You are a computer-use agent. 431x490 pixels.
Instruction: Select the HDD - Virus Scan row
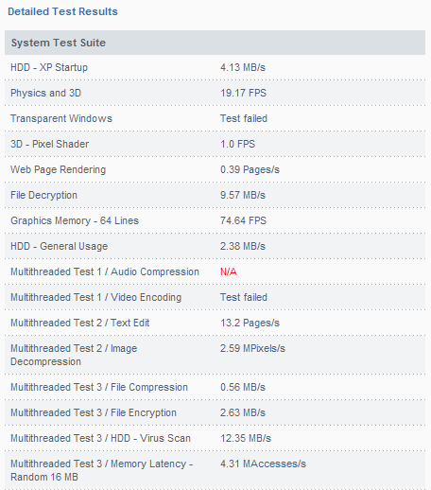(215, 438)
